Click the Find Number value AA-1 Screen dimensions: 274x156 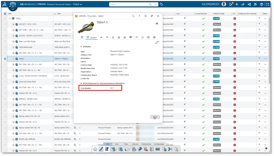click(x=112, y=88)
